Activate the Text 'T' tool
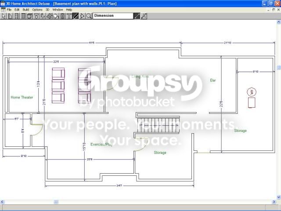 coord(69,16)
